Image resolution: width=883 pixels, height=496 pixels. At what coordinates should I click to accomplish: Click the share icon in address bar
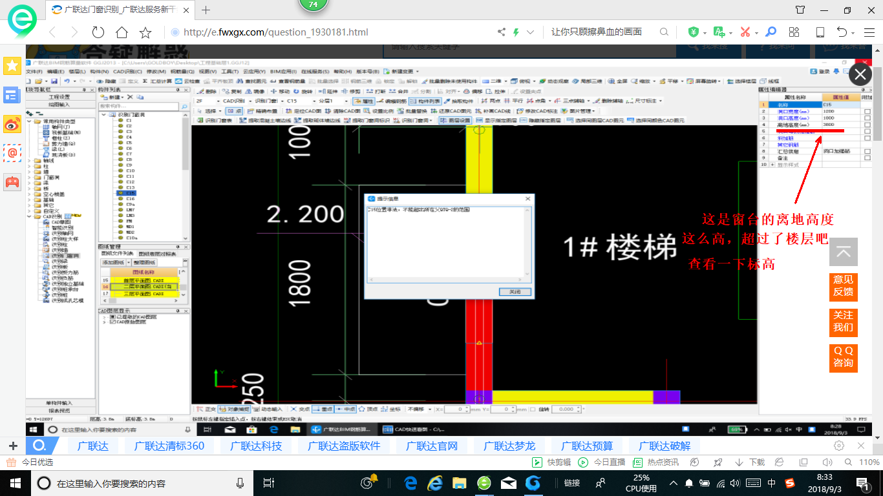(502, 32)
